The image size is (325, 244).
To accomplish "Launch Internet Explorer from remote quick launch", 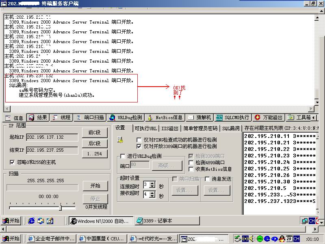I will click(31, 221).
